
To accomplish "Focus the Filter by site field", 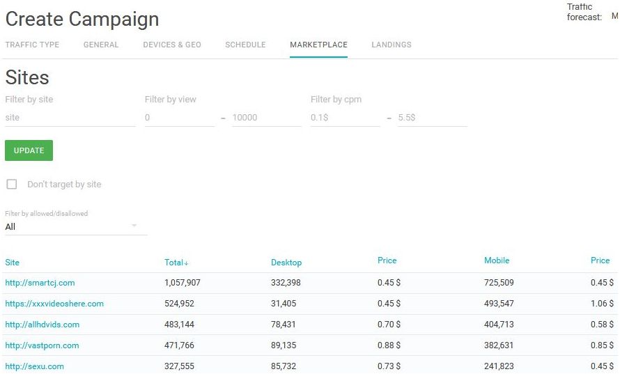I will click(x=70, y=118).
